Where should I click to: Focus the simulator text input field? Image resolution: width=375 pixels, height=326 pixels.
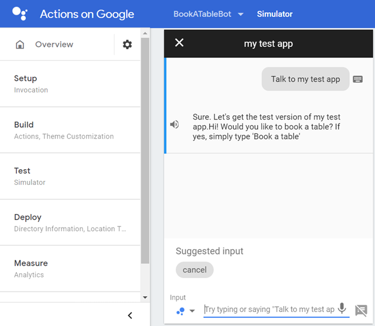coord(270,310)
